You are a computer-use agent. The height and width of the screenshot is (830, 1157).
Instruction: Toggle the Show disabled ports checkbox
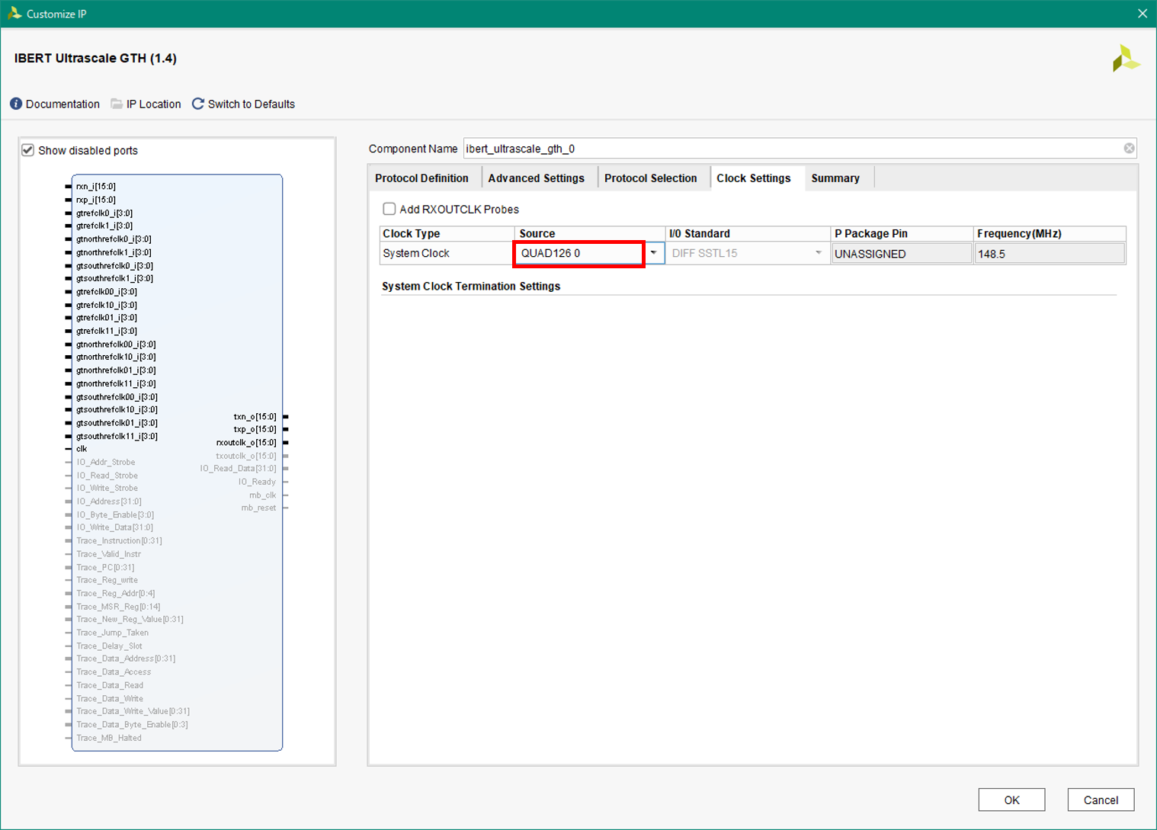pyautogui.click(x=28, y=150)
